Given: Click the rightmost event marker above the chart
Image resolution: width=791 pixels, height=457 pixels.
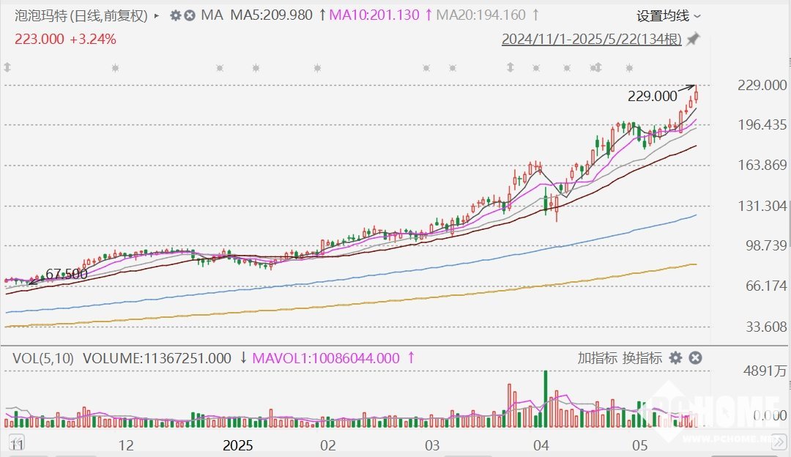Looking at the screenshot, I should [630, 68].
